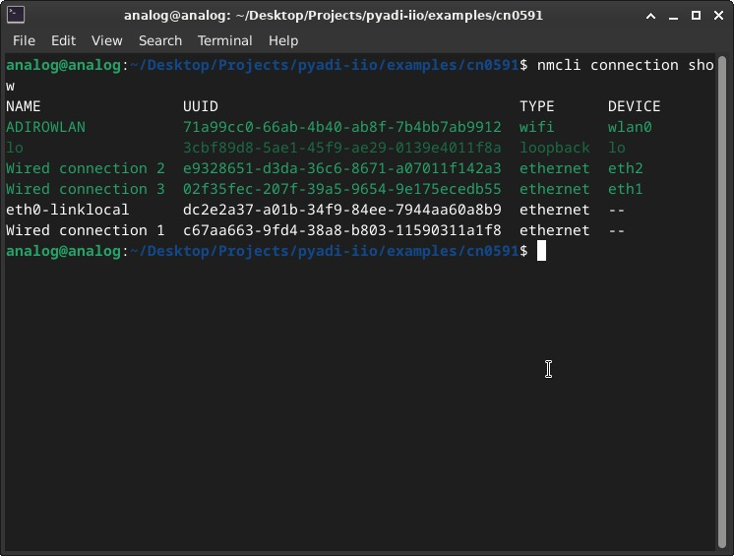Click the UUID column header
Image resolution: width=734 pixels, height=556 pixels.
pyautogui.click(x=201, y=106)
